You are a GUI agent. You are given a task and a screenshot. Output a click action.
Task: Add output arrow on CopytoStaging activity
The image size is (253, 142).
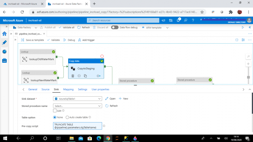[98, 76]
